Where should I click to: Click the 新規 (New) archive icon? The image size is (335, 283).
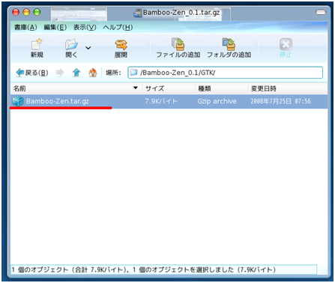click(37, 44)
